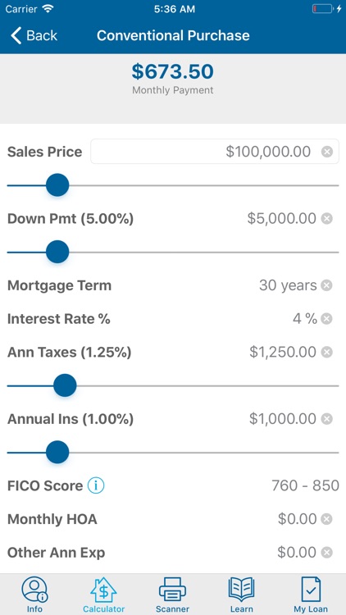346x615 pixels.
Task: Select the 760 - 850 FICO range
Action: click(x=305, y=485)
